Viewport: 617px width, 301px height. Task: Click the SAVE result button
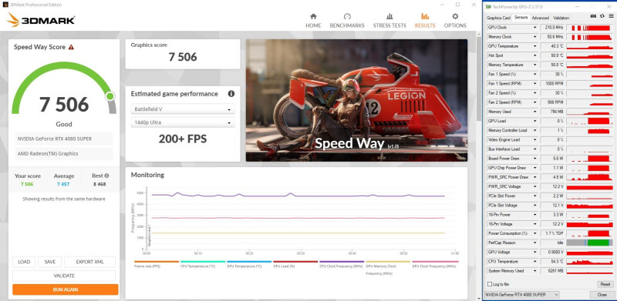50,262
